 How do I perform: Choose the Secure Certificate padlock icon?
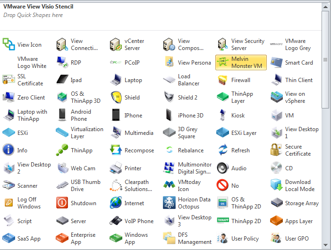[276, 150]
